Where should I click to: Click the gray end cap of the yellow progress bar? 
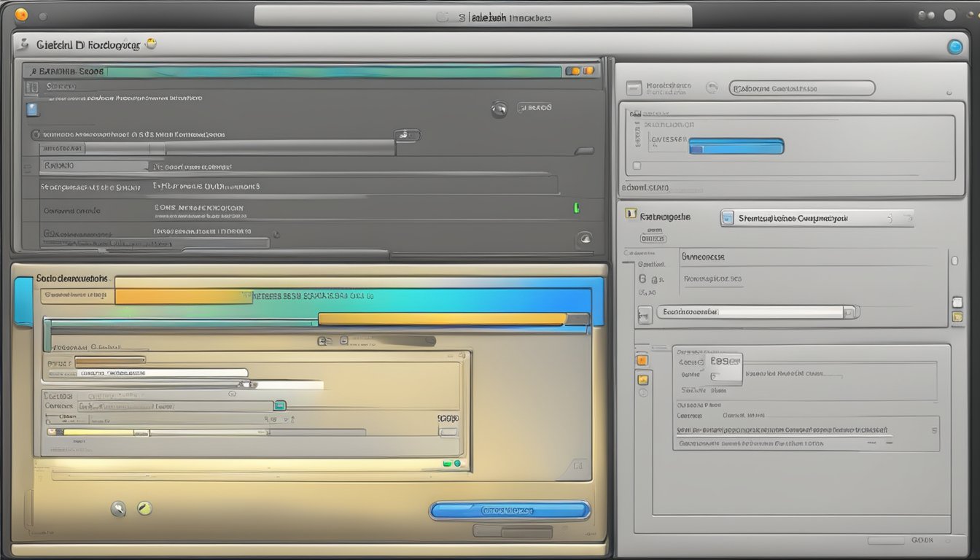point(577,319)
